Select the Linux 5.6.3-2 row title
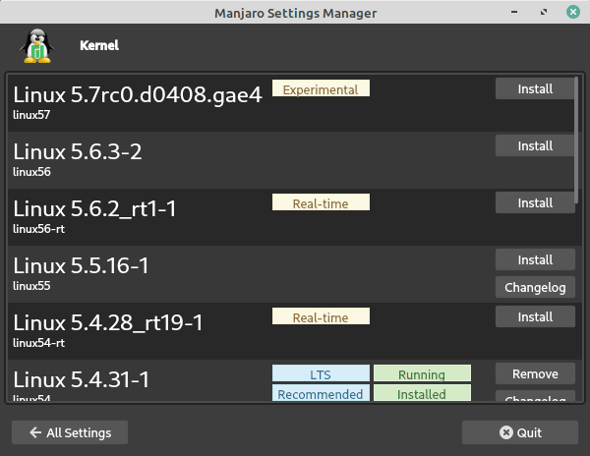590x456 pixels. point(78,151)
